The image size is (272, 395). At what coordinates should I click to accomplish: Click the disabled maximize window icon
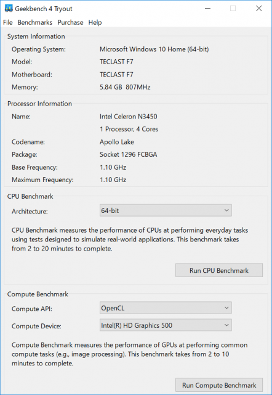pyautogui.click(x=233, y=8)
